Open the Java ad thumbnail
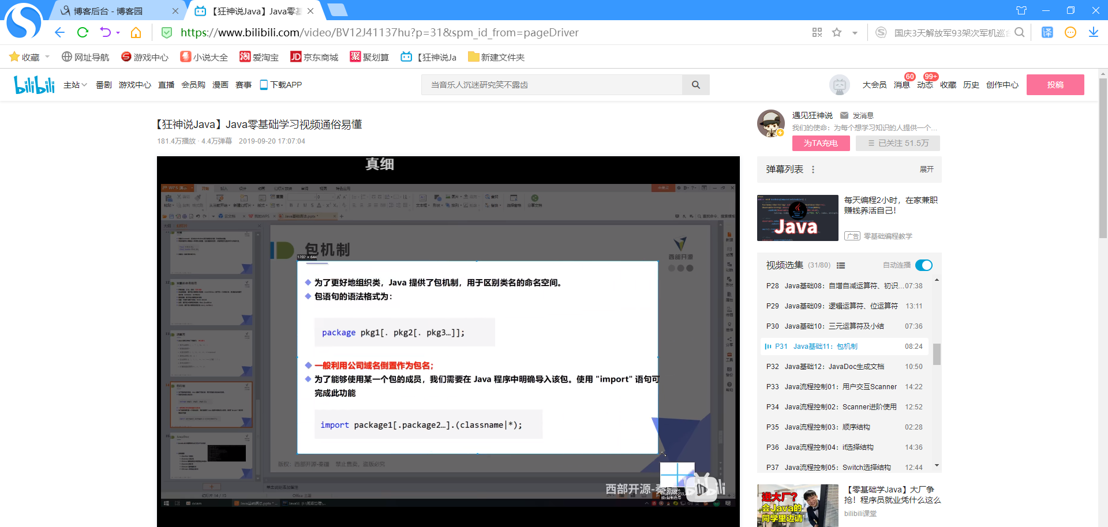This screenshot has width=1108, height=527. (x=798, y=218)
